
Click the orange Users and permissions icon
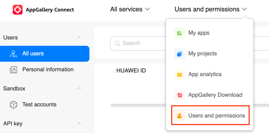[x=180, y=116]
